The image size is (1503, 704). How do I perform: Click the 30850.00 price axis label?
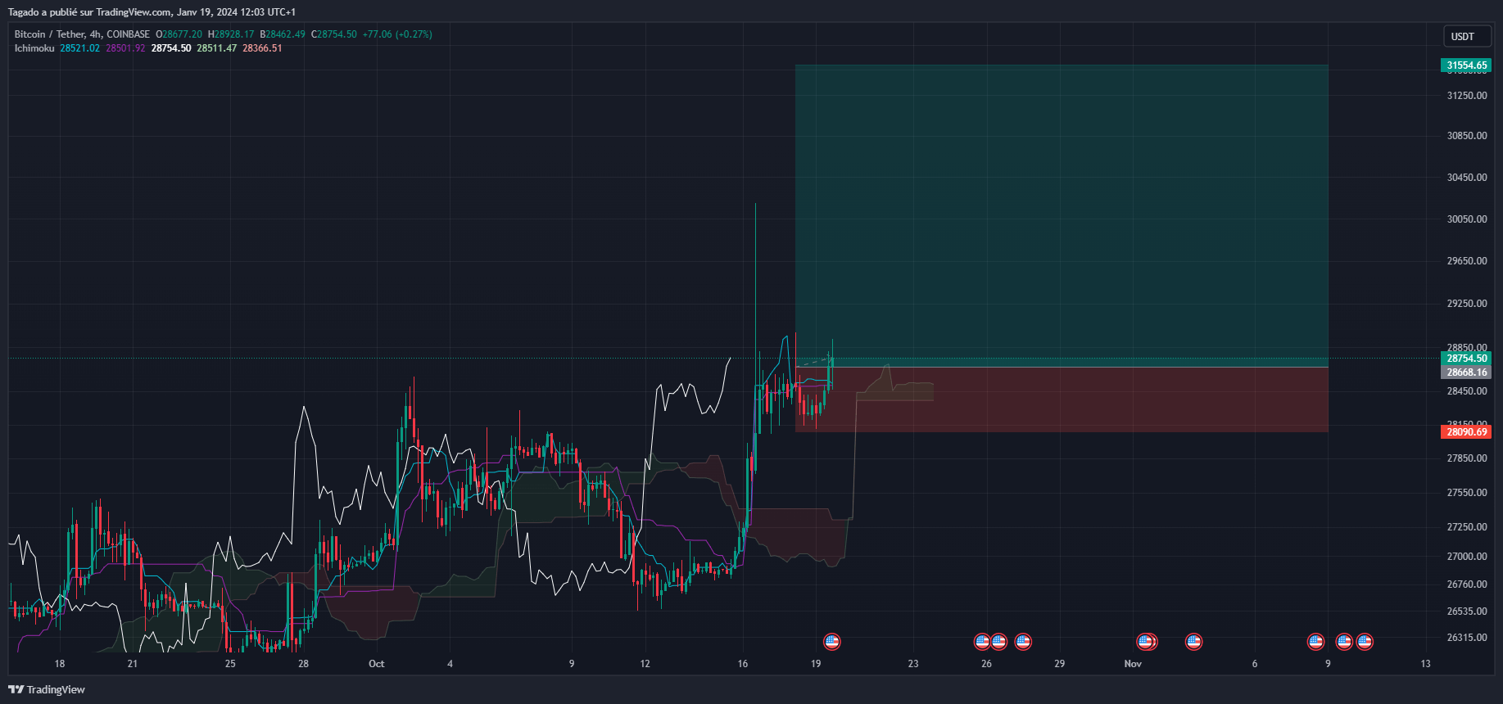[1467, 136]
